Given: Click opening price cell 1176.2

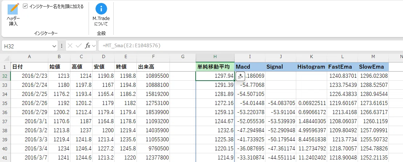Looking at the screenshot, I should [59, 94].
